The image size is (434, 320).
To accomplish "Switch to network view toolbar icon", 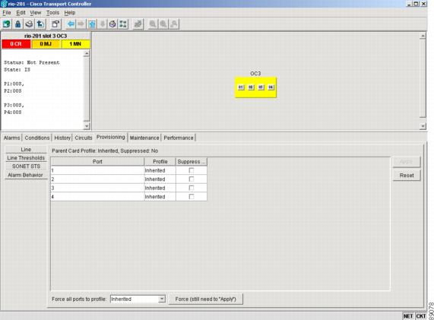I will tap(123, 24).
